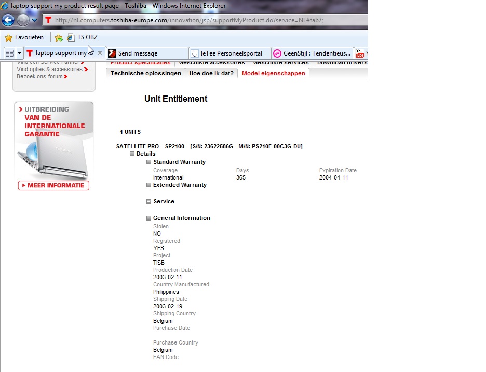Viewport: 486px width, 372px height.
Task: Click production date 2003-02-11
Action: (x=167, y=277)
